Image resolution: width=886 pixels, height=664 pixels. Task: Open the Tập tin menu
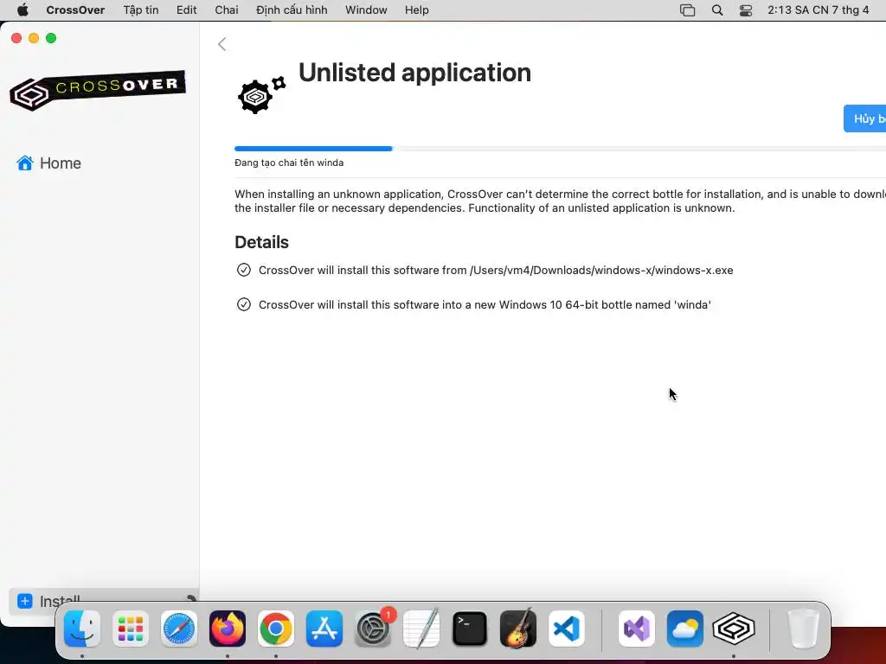tap(141, 10)
